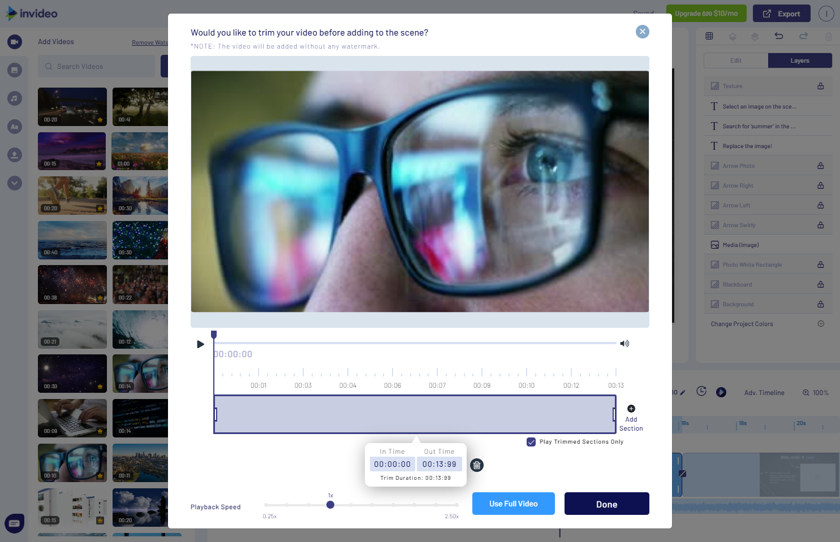Select the Media (Image) layer
840x542 pixels.
768,245
